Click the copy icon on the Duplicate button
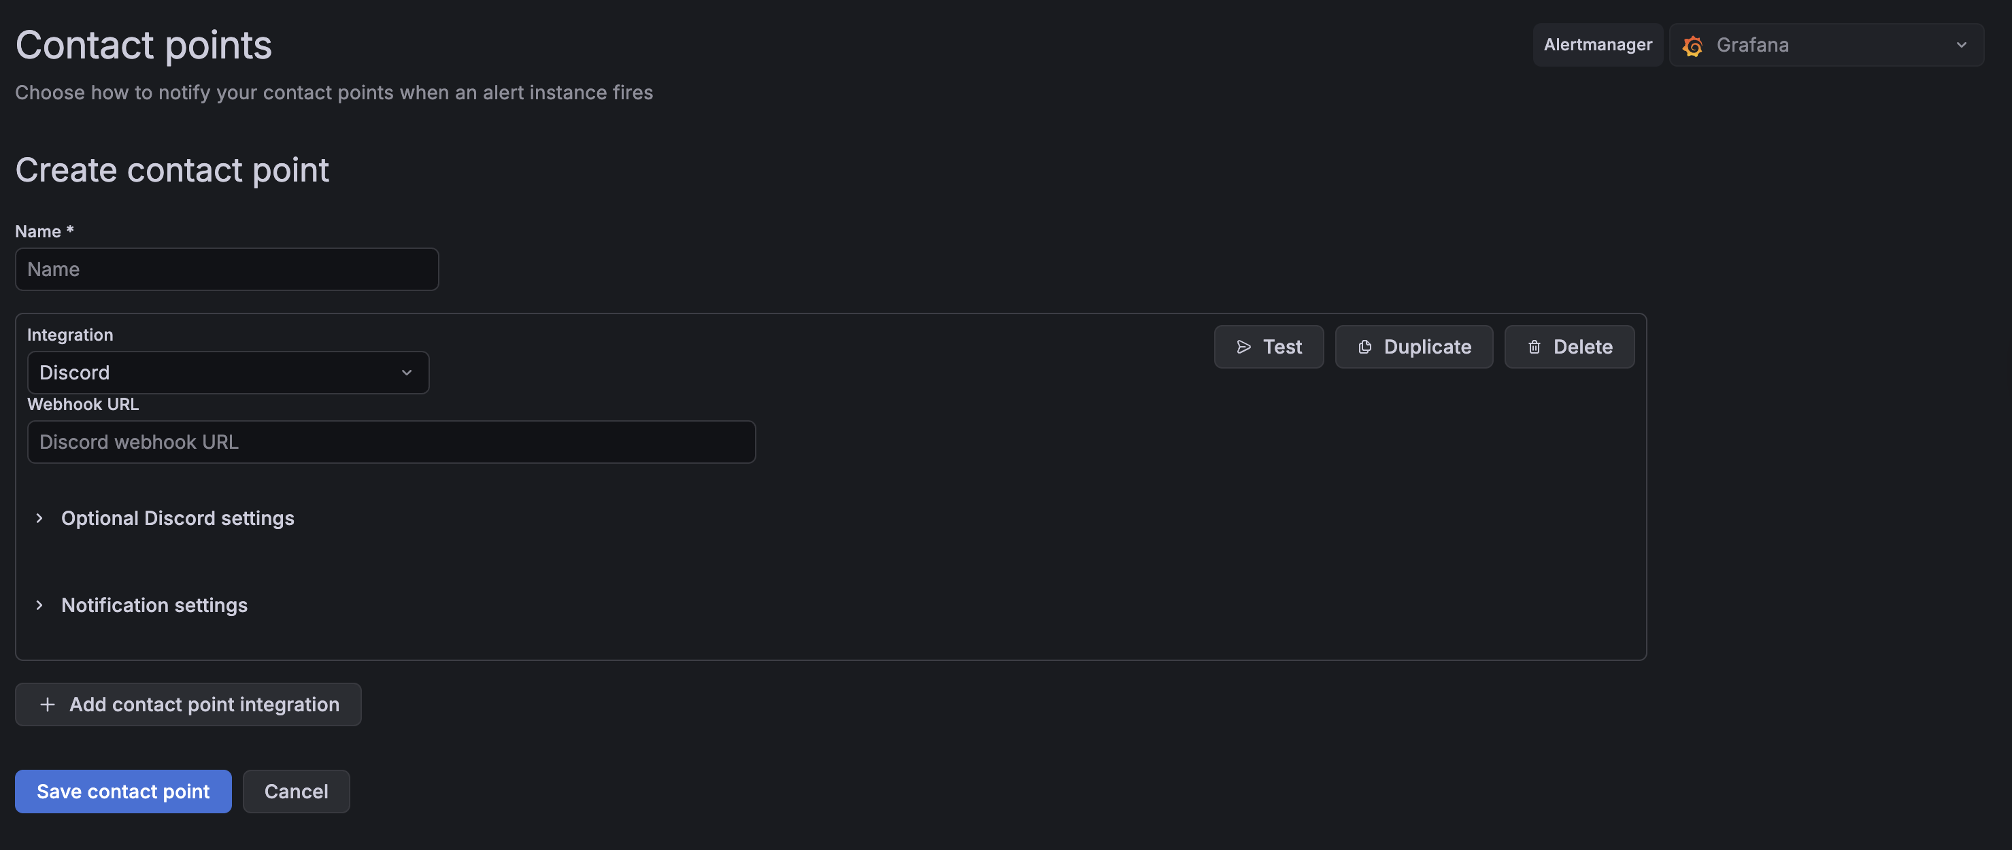The width and height of the screenshot is (2012, 850). 1364,347
